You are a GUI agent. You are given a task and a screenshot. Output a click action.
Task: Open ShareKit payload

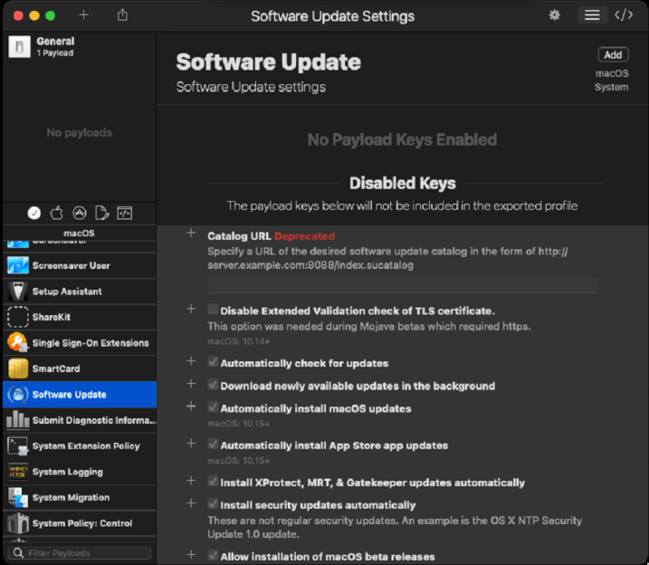point(80,317)
